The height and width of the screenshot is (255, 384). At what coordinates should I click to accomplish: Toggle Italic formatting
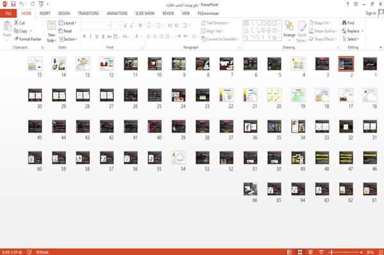(x=90, y=36)
